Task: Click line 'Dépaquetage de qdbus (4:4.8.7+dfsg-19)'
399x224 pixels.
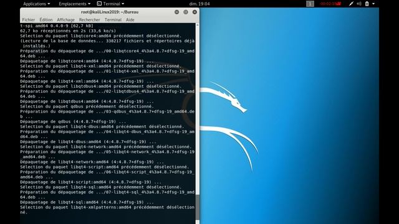Action: point(73,122)
